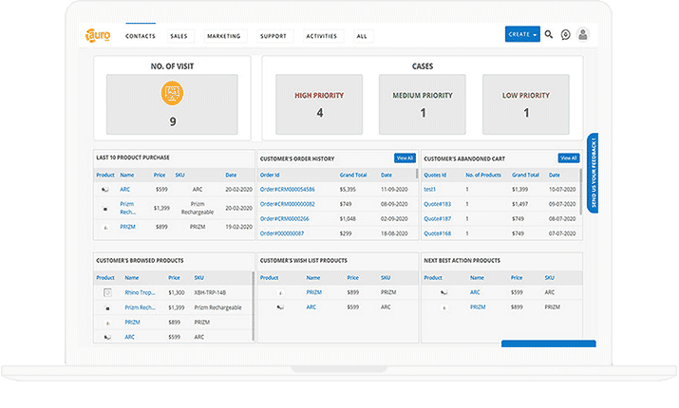Click View All in Customer's Order History
The width and height of the screenshot is (679, 408).
tap(405, 158)
